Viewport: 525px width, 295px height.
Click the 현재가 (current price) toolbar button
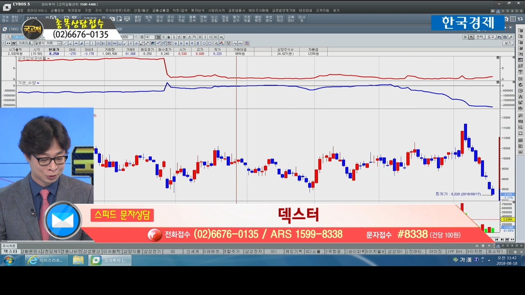[x=148, y=19]
